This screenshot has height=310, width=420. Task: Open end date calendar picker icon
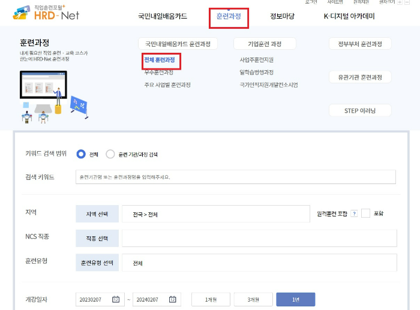(x=173, y=299)
